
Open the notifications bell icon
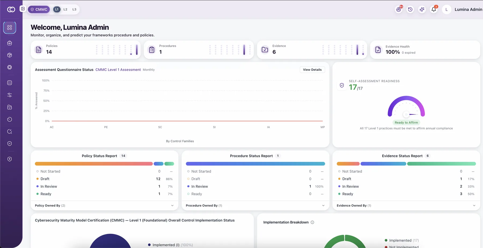click(x=434, y=9)
